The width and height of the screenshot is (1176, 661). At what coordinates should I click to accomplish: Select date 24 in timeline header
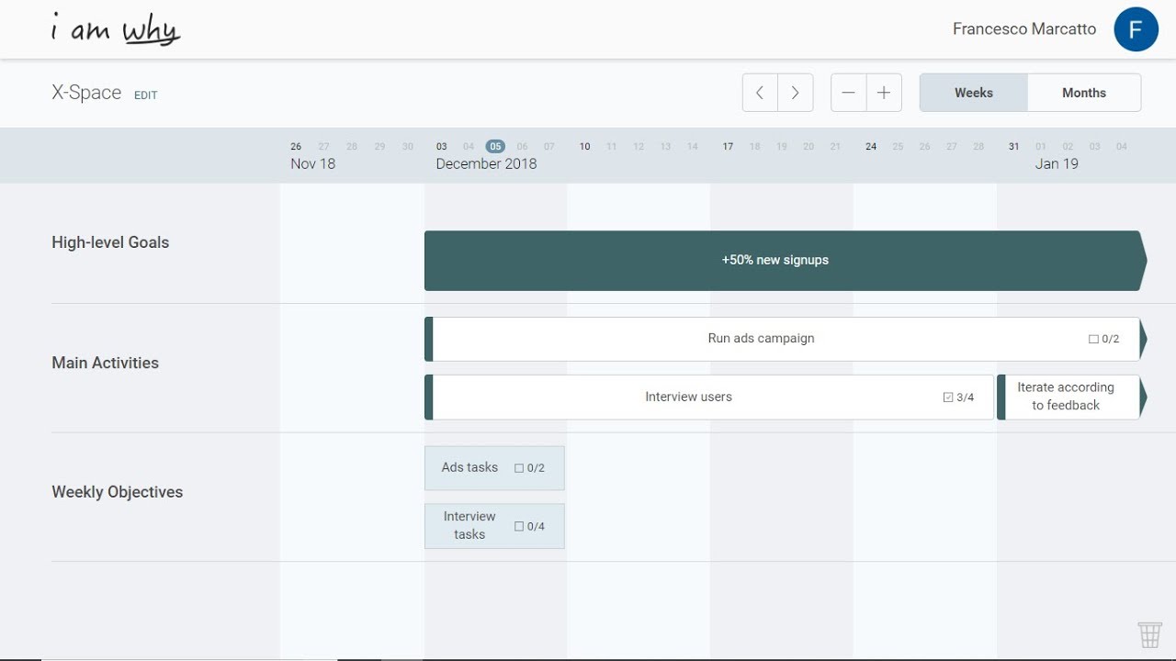point(871,146)
